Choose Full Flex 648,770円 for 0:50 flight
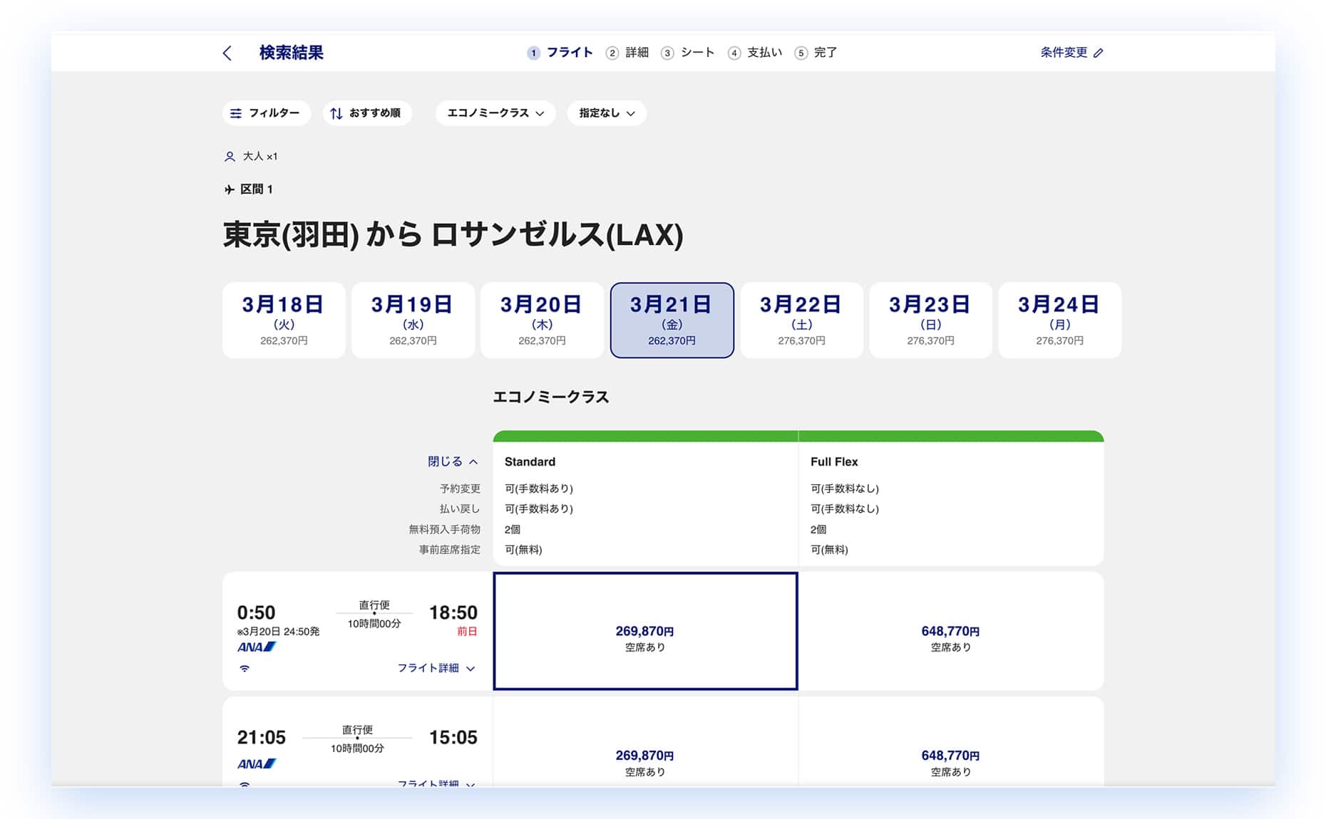Image resolution: width=1326 pixels, height=819 pixels. (950, 632)
